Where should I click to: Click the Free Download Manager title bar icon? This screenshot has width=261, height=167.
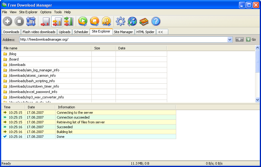(x=4, y=5)
